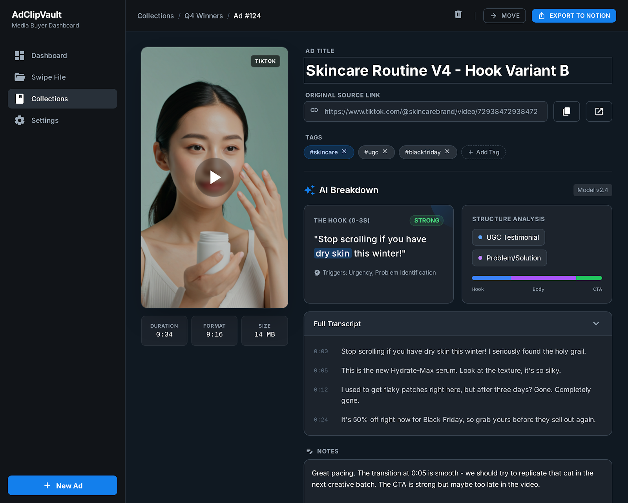Copy the original source link

coord(566,111)
